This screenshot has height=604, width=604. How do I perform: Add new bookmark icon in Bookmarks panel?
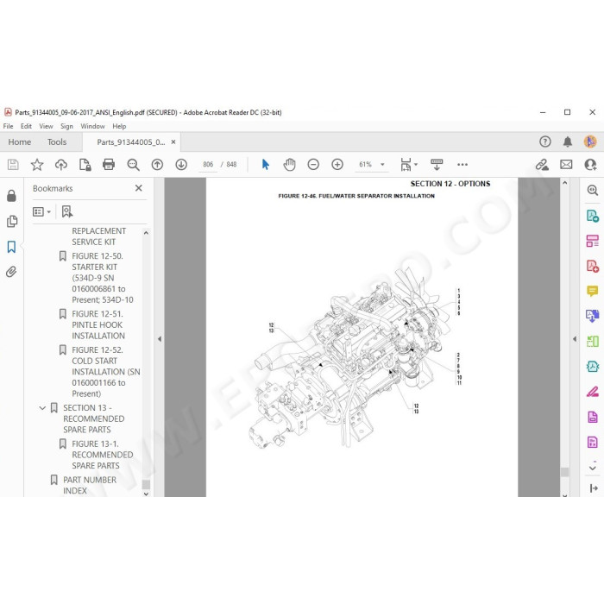pos(67,212)
